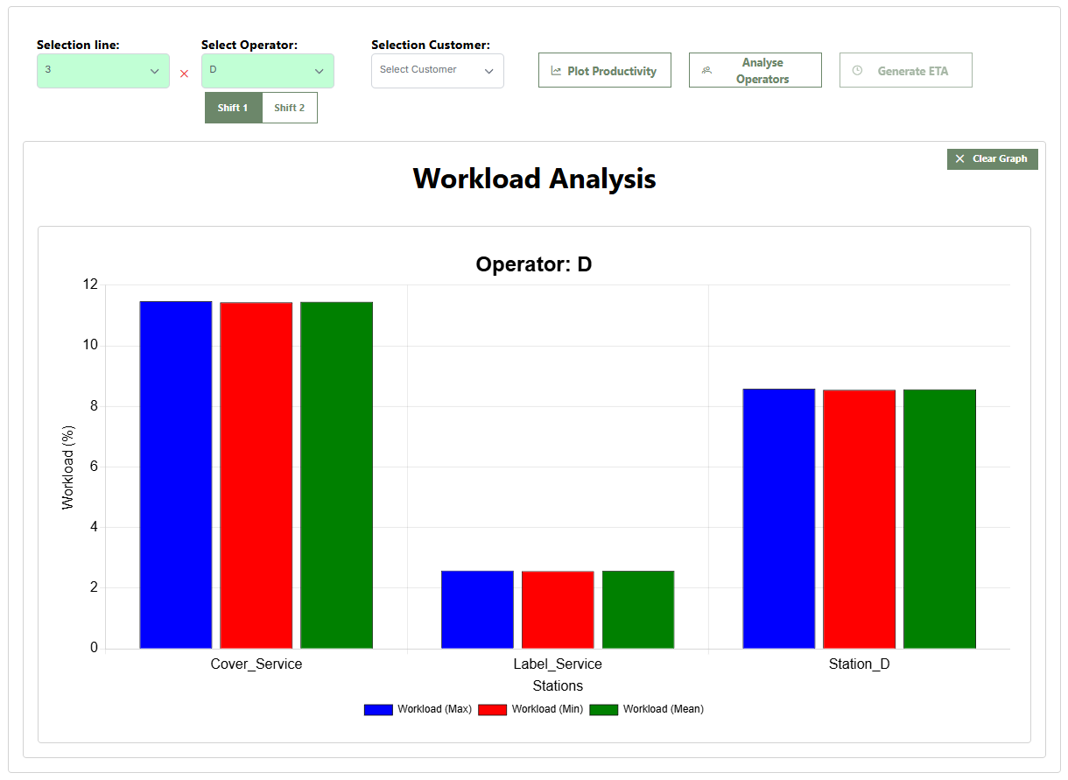Switch to Shift 1 tab

pos(233,108)
